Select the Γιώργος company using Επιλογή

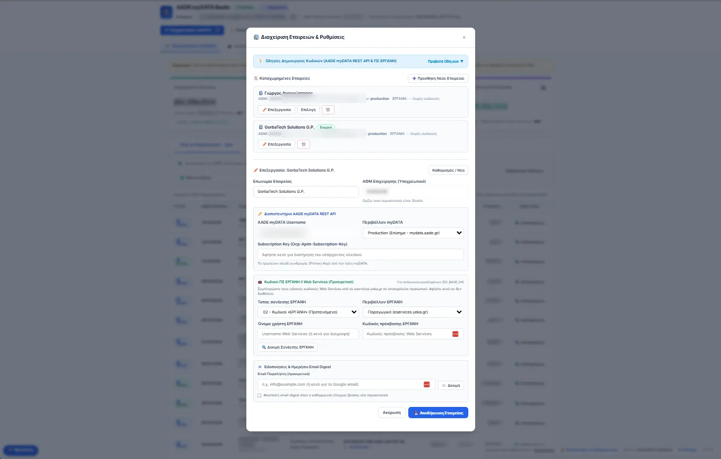308,110
